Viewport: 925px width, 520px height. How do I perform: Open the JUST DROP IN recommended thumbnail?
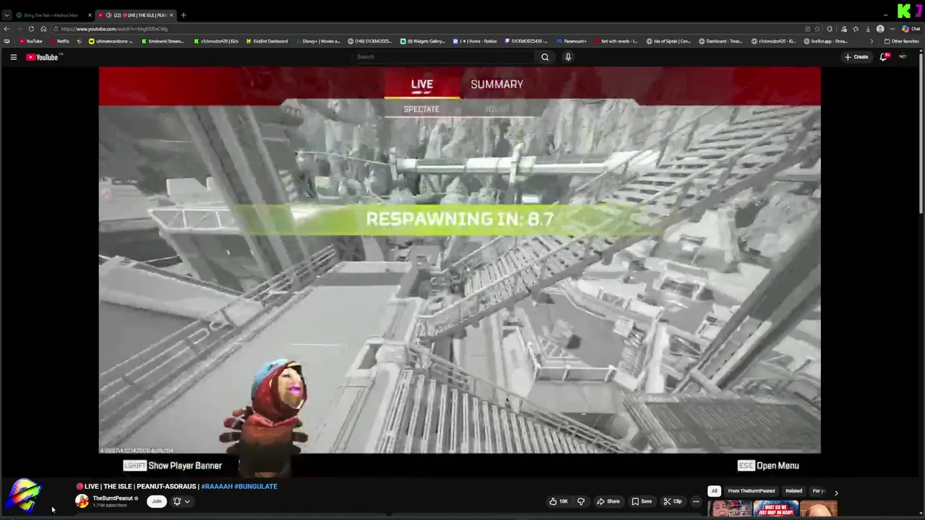click(775, 509)
